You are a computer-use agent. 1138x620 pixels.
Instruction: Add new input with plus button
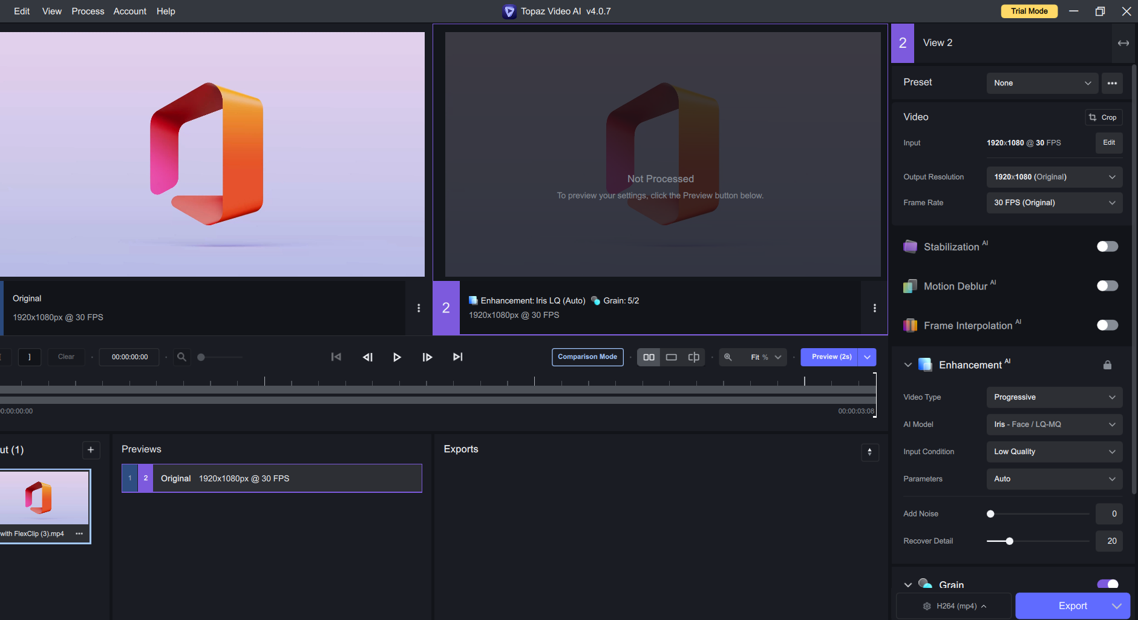(x=91, y=450)
